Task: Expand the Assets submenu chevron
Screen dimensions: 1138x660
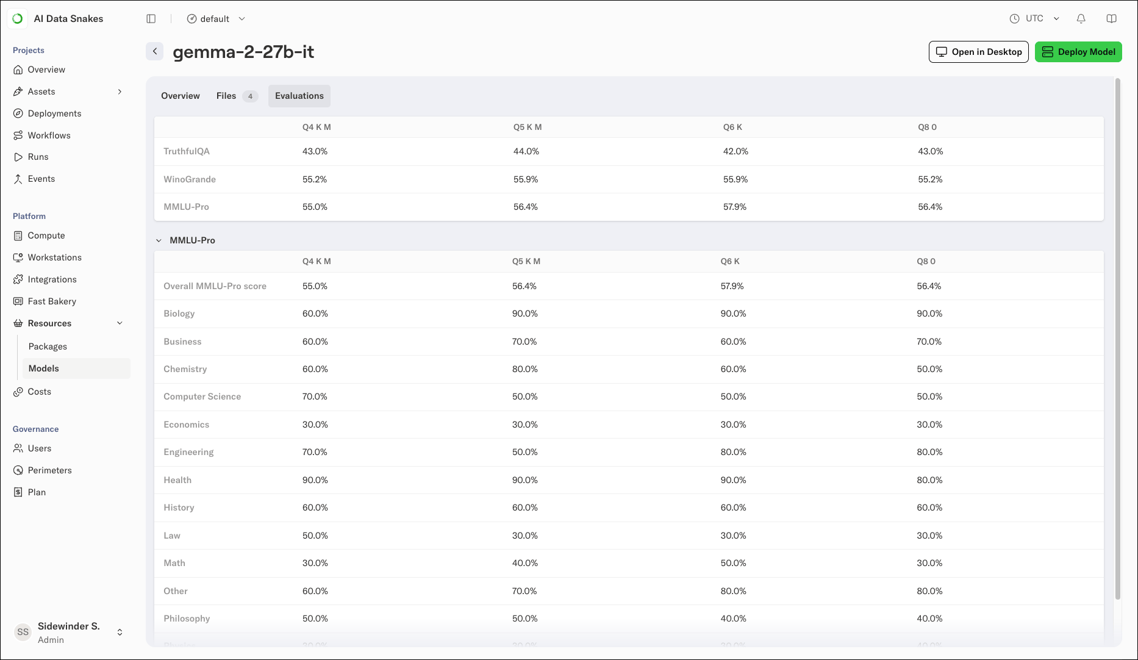Action: coord(120,91)
